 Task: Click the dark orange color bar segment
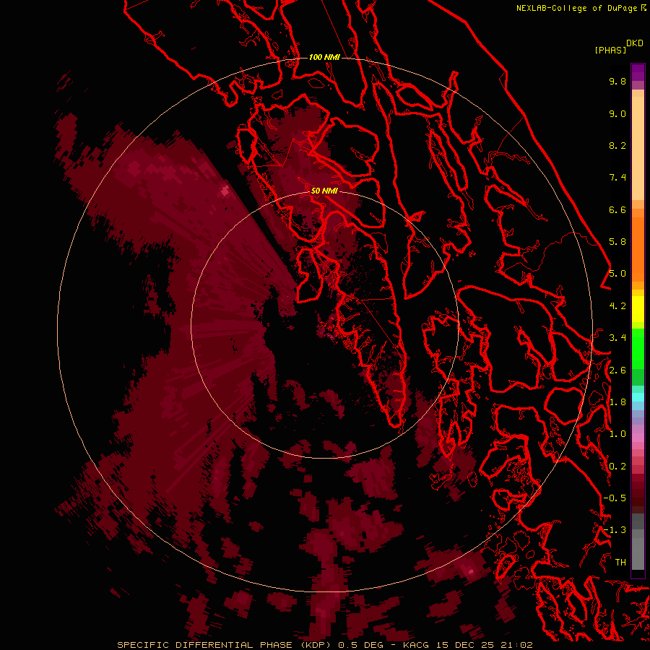(x=638, y=249)
